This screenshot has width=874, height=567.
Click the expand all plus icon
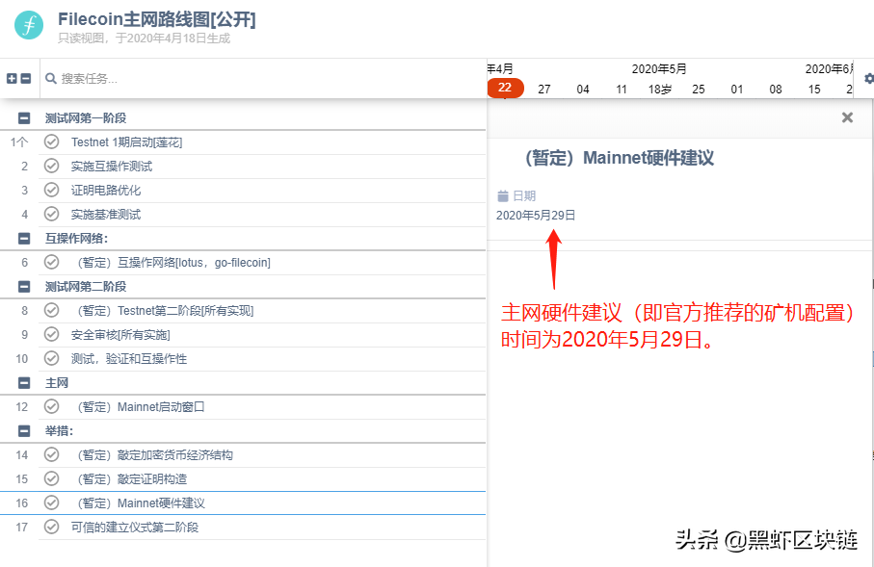(x=11, y=79)
